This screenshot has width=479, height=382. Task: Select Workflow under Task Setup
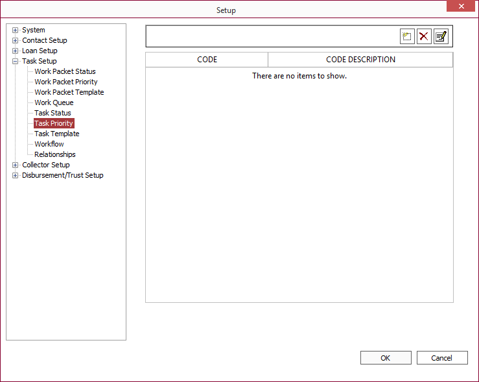(x=49, y=144)
